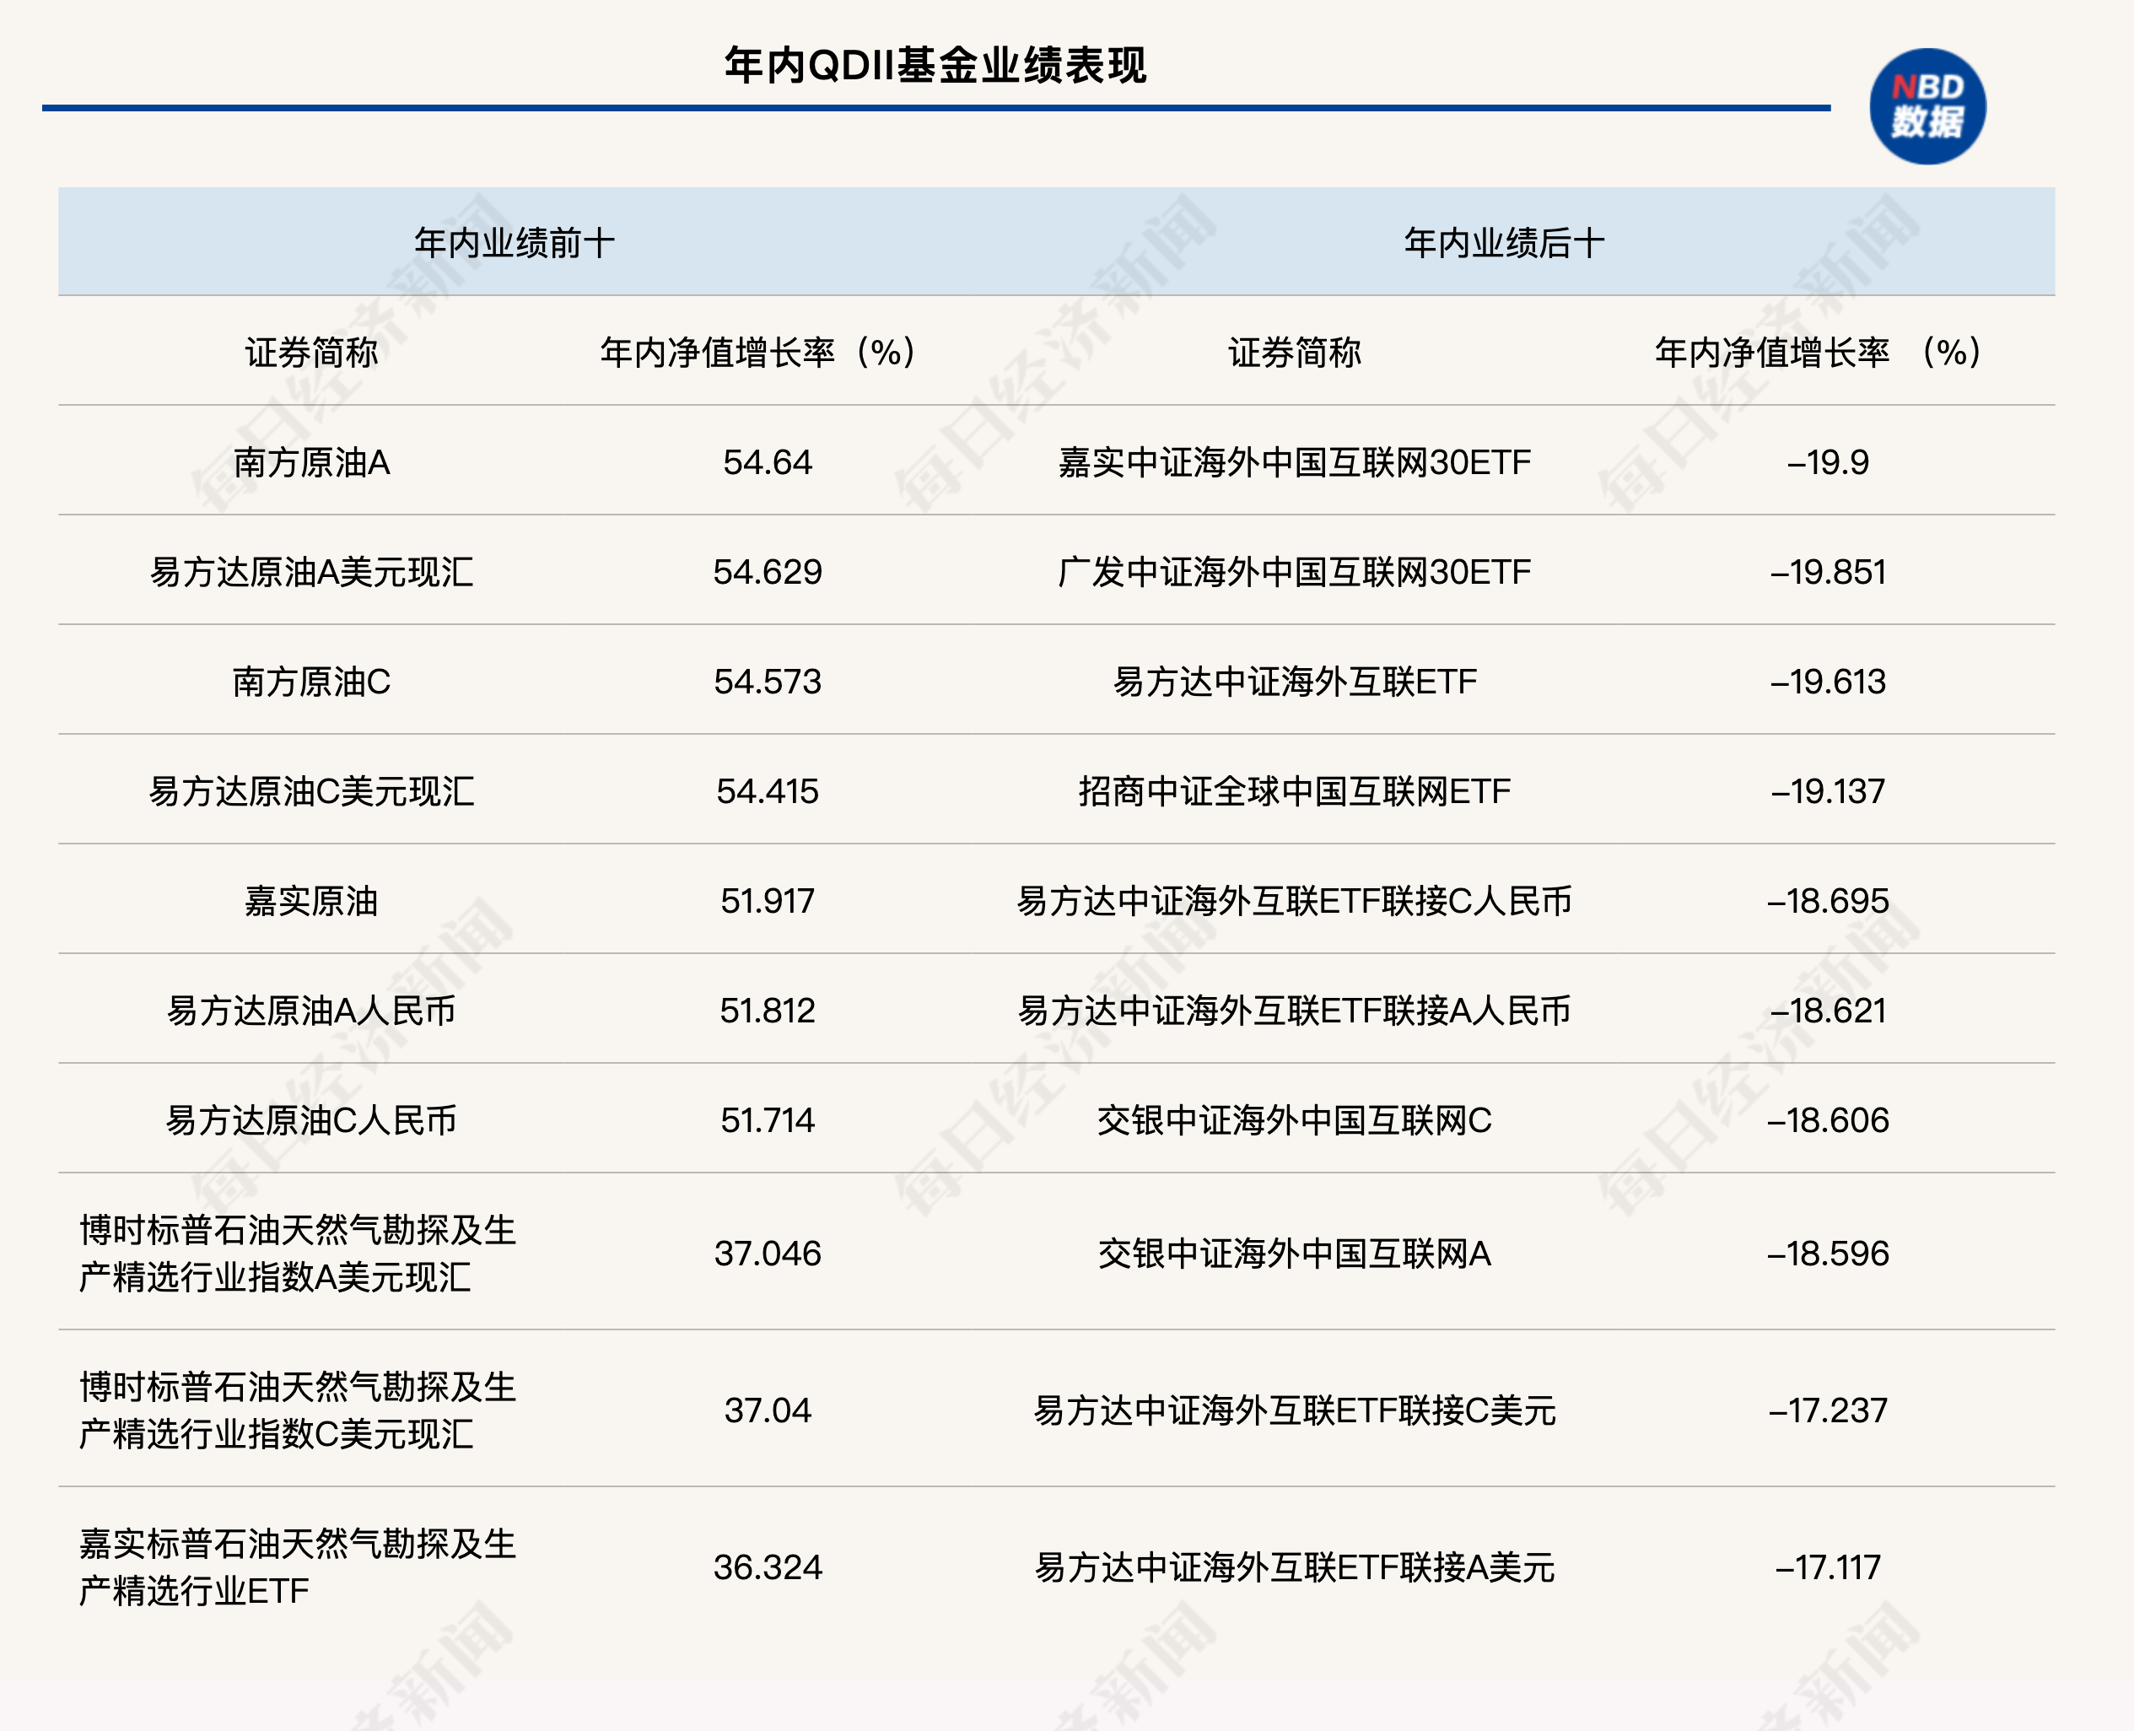Viewport: 2134px width, 1731px height.
Task: Click 易方达原油A美元现汇 fund name
Action: [x=311, y=571]
